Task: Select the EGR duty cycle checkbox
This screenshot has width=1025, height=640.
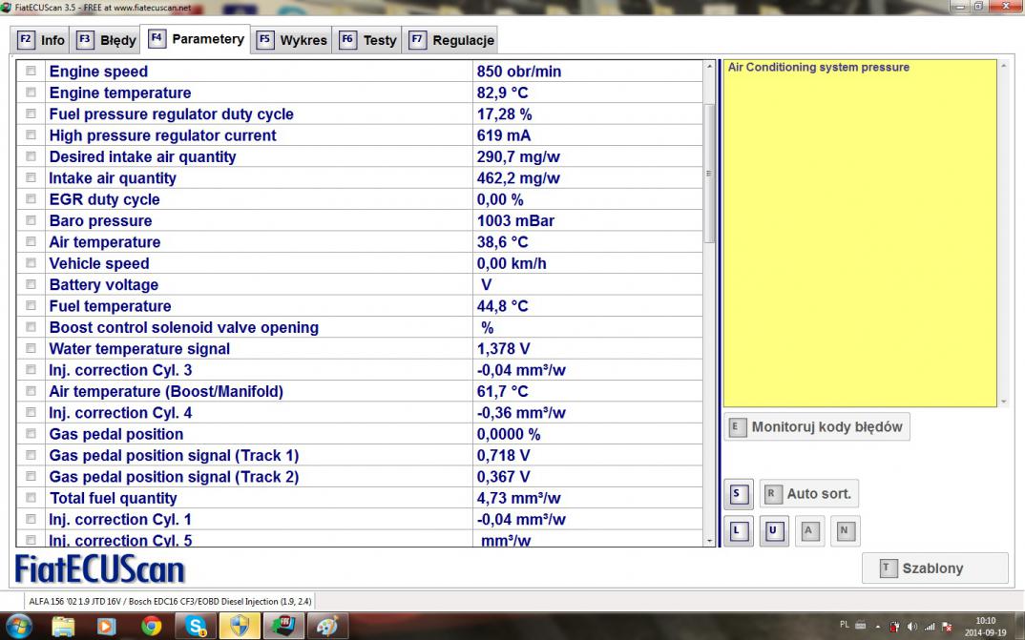Action: (x=31, y=199)
